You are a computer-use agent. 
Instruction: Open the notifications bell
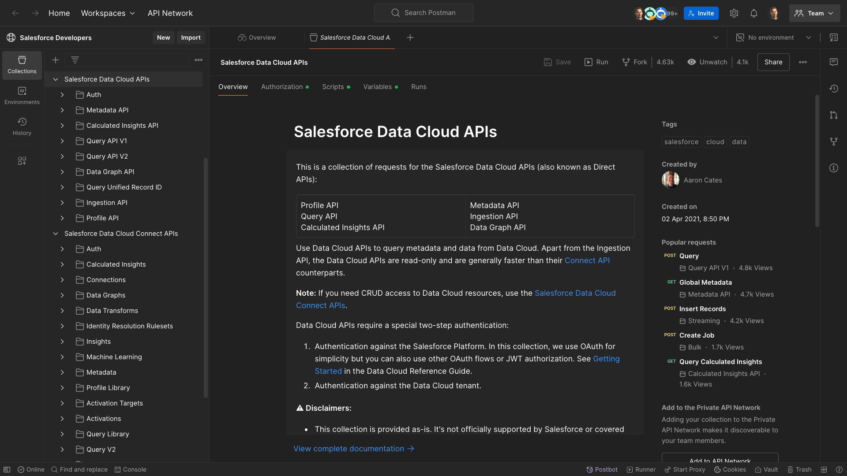tap(754, 13)
